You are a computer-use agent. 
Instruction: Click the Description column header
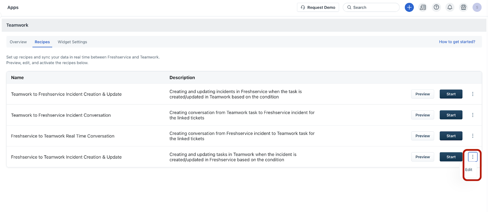[x=182, y=77]
